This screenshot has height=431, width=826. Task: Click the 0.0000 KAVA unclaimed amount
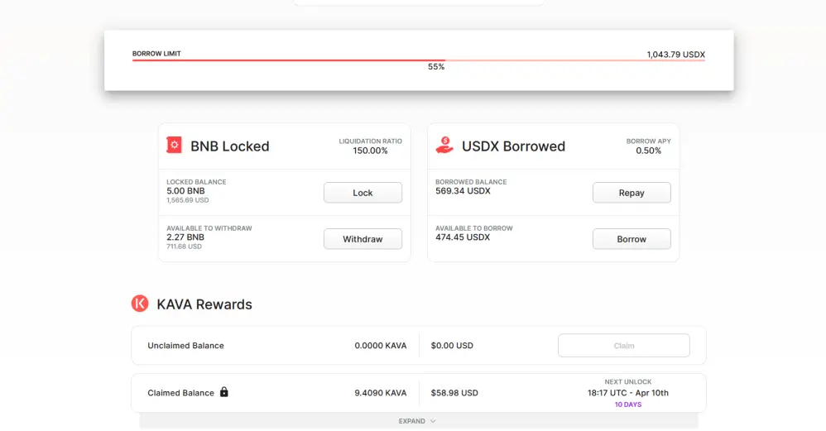[x=381, y=346]
